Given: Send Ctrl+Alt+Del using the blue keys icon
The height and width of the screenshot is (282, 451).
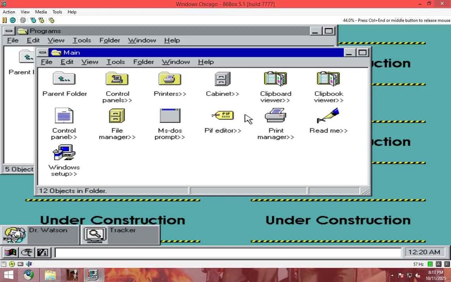Looking at the screenshot, I should (33, 20).
